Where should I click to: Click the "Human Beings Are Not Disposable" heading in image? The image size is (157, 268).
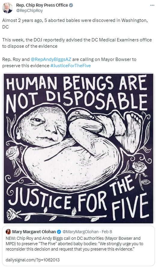(x=77, y=93)
